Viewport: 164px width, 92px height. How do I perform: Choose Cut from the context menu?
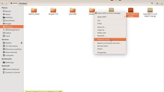click(x=110, y=20)
